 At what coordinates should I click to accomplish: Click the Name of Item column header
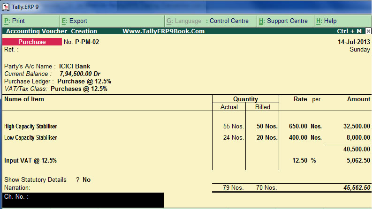24,99
